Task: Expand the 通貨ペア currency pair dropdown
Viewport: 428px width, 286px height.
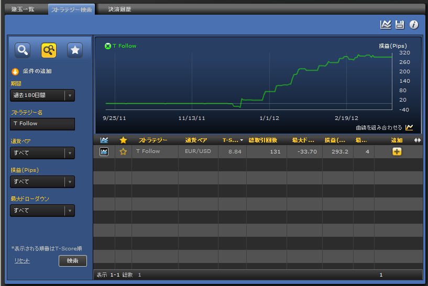Action: [42, 153]
